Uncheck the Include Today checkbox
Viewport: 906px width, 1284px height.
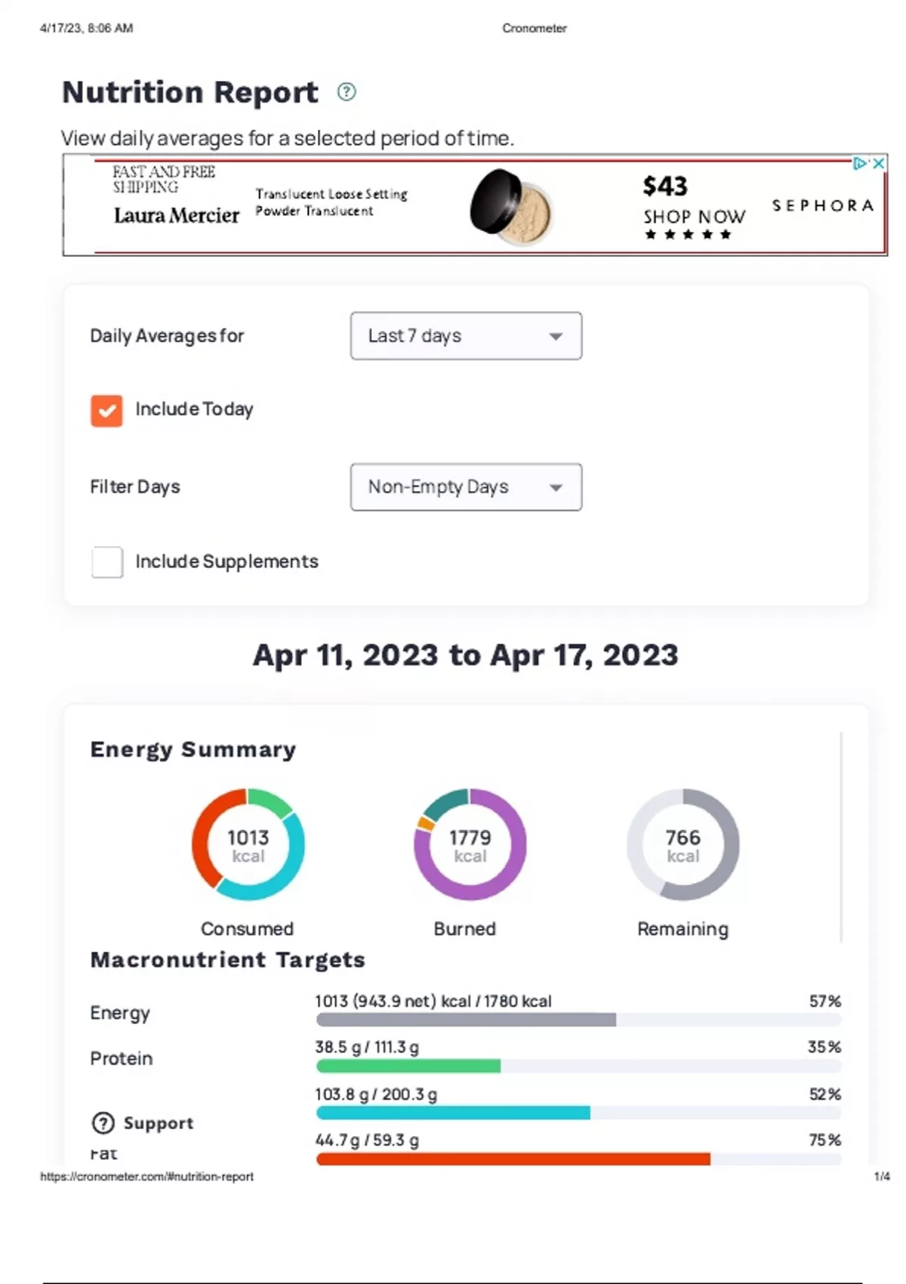click(106, 411)
